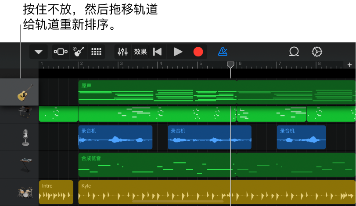Toggle the blue metronome icon
Screen dimensions: 356x206
coord(223,52)
